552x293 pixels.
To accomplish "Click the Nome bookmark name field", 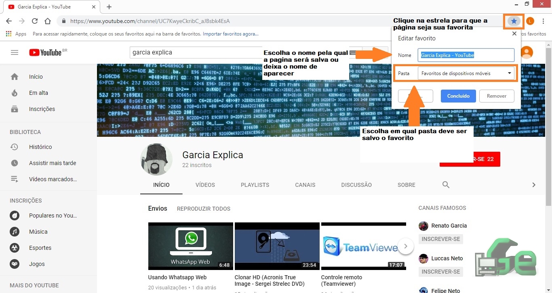I will click(x=466, y=55).
